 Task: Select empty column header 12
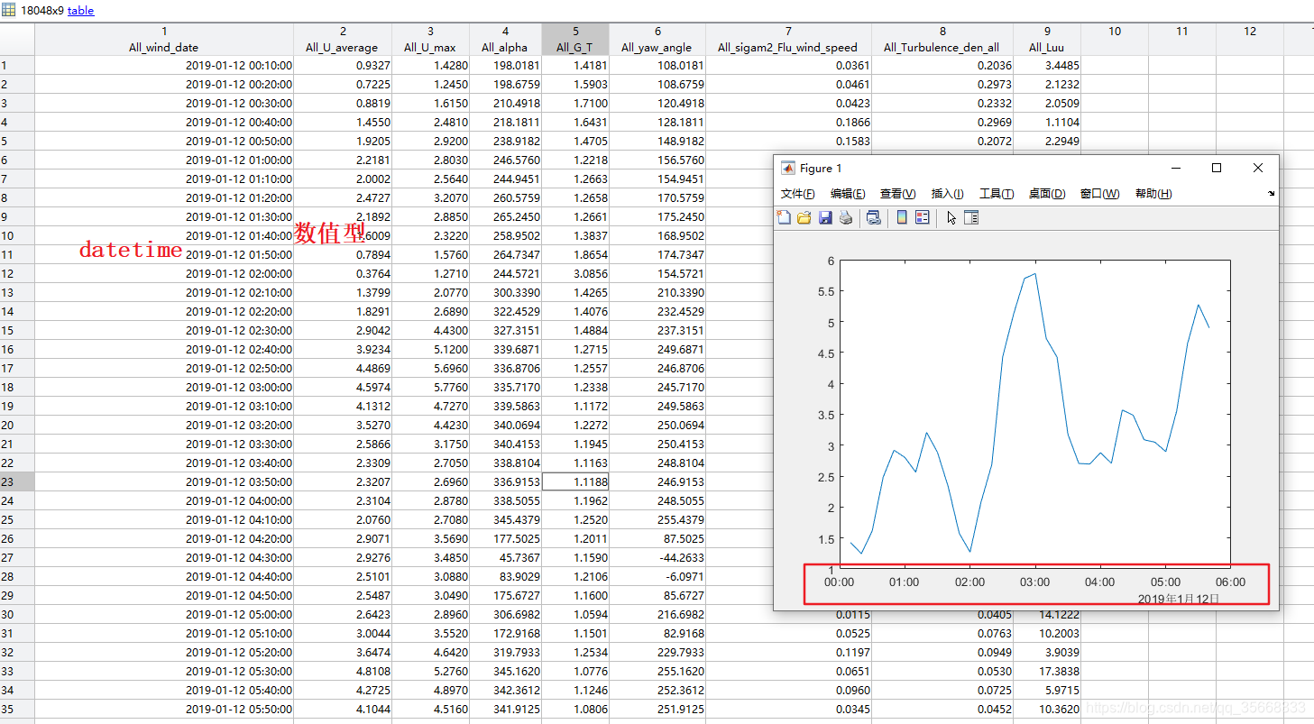pos(1250,40)
